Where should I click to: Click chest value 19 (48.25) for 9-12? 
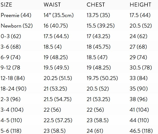tap(99, 68)
